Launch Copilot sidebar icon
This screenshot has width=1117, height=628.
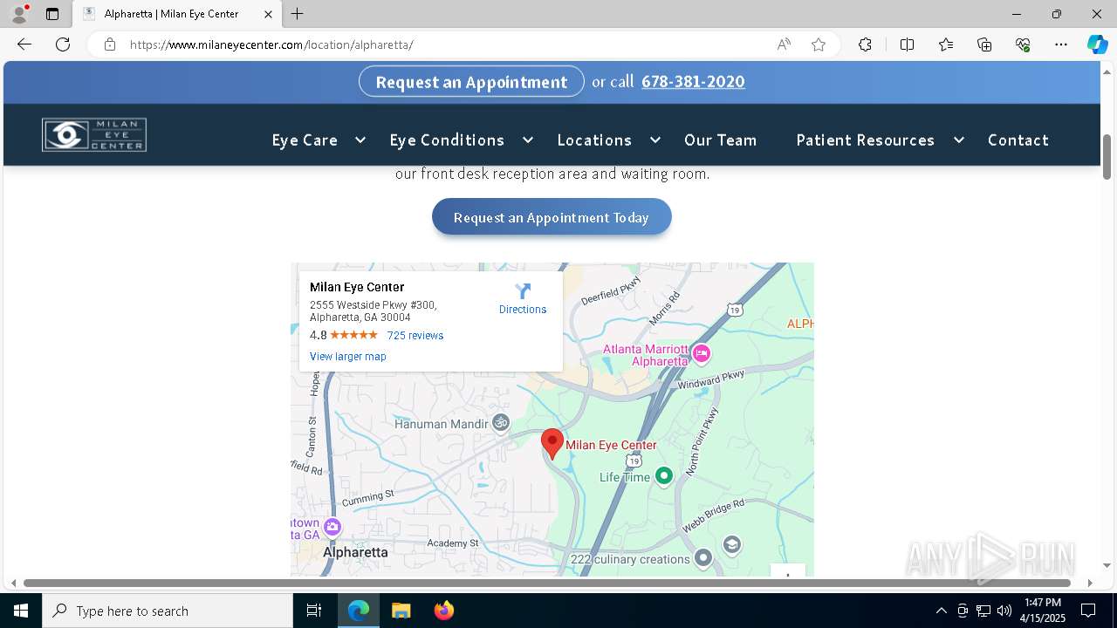point(1097,44)
